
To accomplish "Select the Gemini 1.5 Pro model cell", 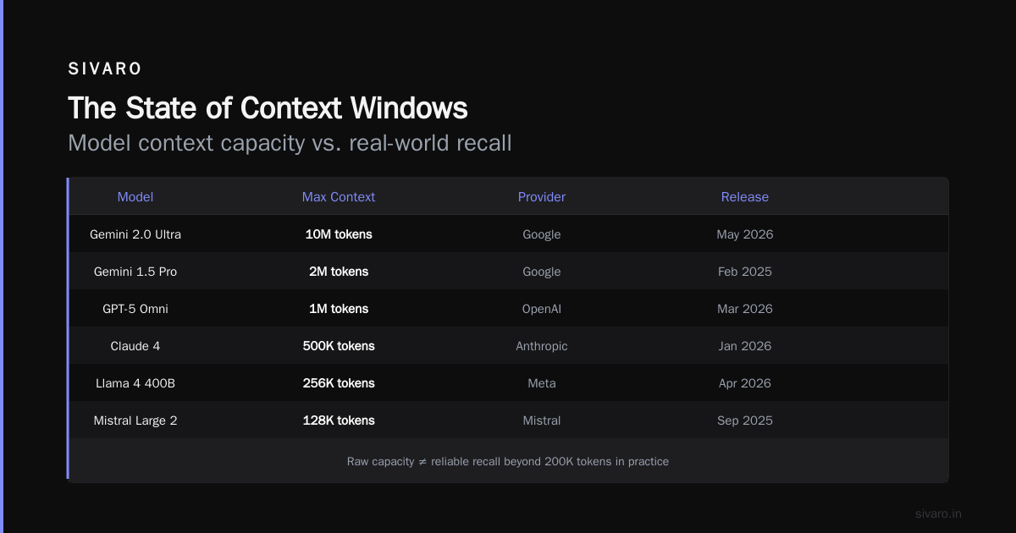I will coord(135,272).
